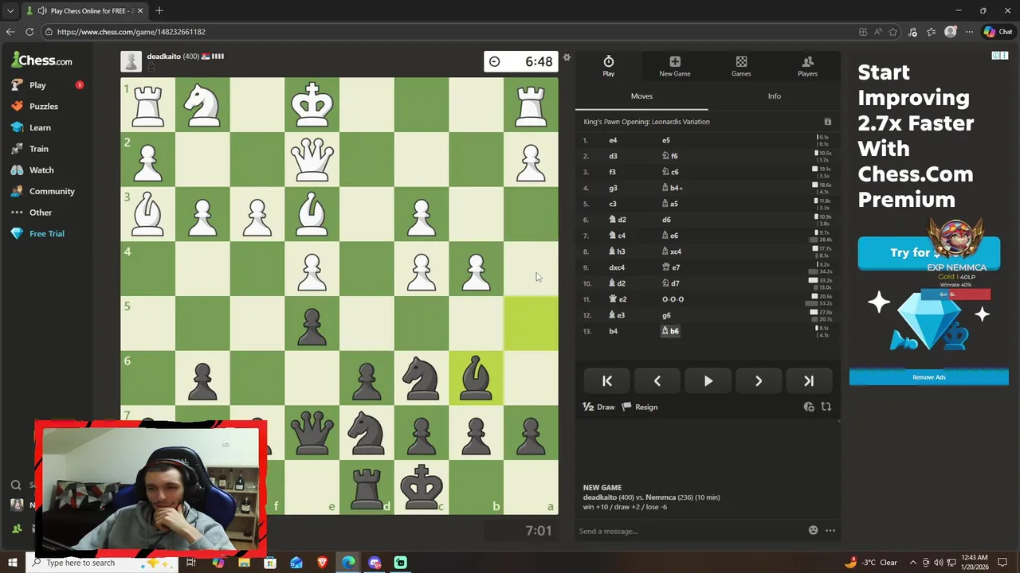The height and width of the screenshot is (573, 1020).
Task: Open the emoji picker in chat
Action: [x=813, y=530]
